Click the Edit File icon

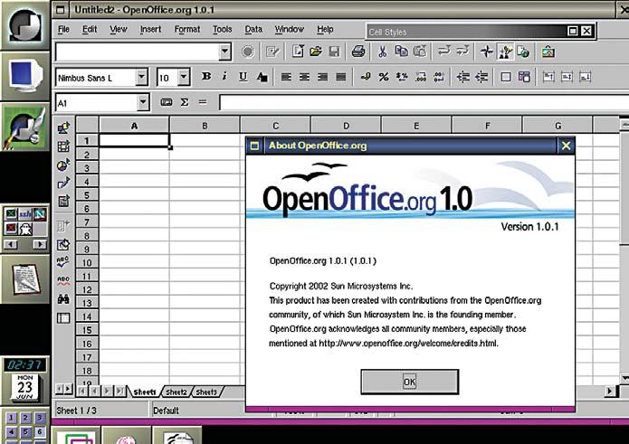tap(272, 52)
